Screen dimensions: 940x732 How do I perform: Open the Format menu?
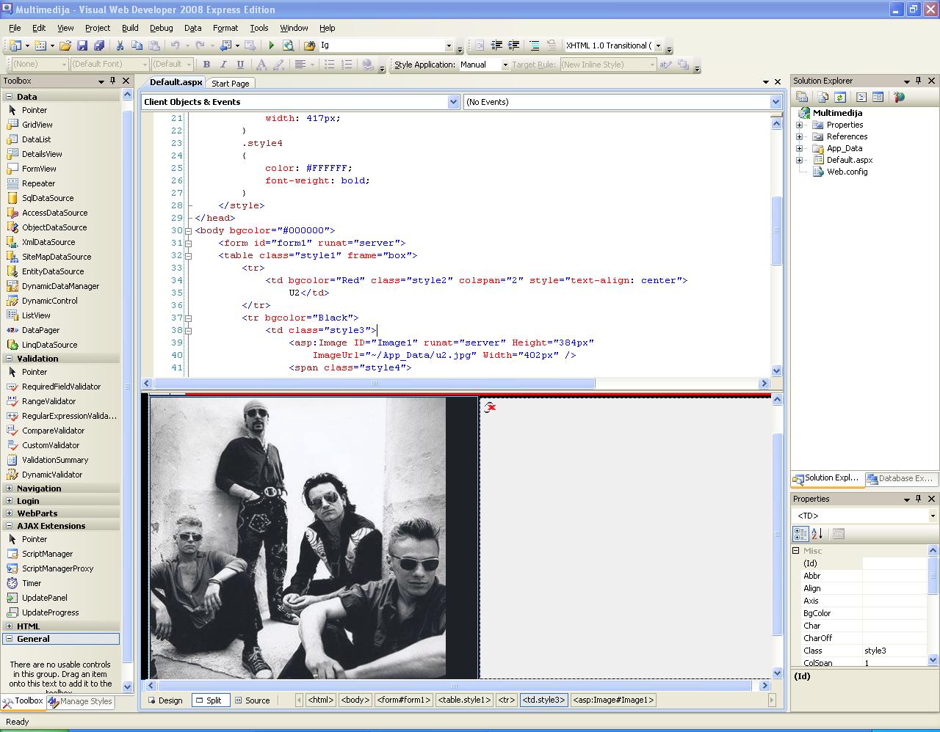[225, 28]
